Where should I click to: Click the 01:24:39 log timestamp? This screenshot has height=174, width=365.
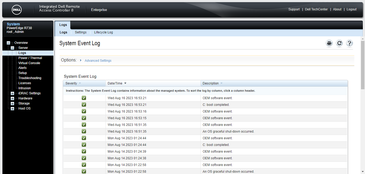point(127,152)
